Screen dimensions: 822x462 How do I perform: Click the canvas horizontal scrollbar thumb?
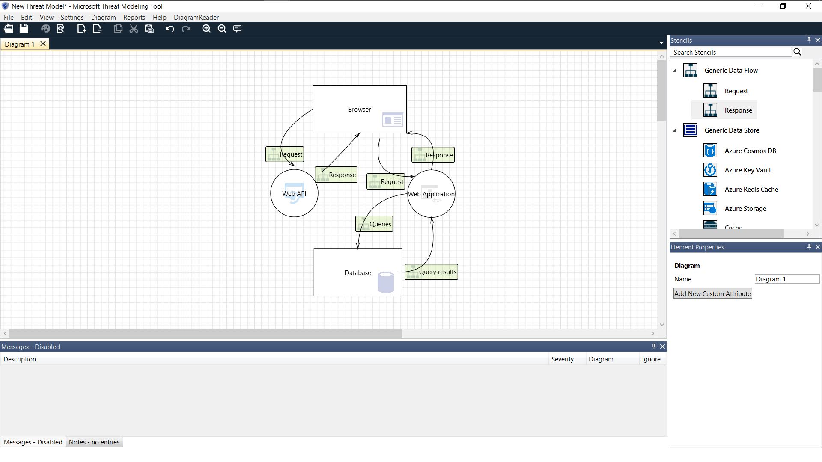(205, 333)
